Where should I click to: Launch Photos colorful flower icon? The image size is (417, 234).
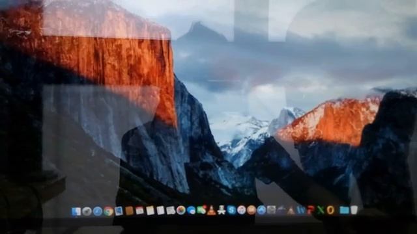click(x=181, y=211)
